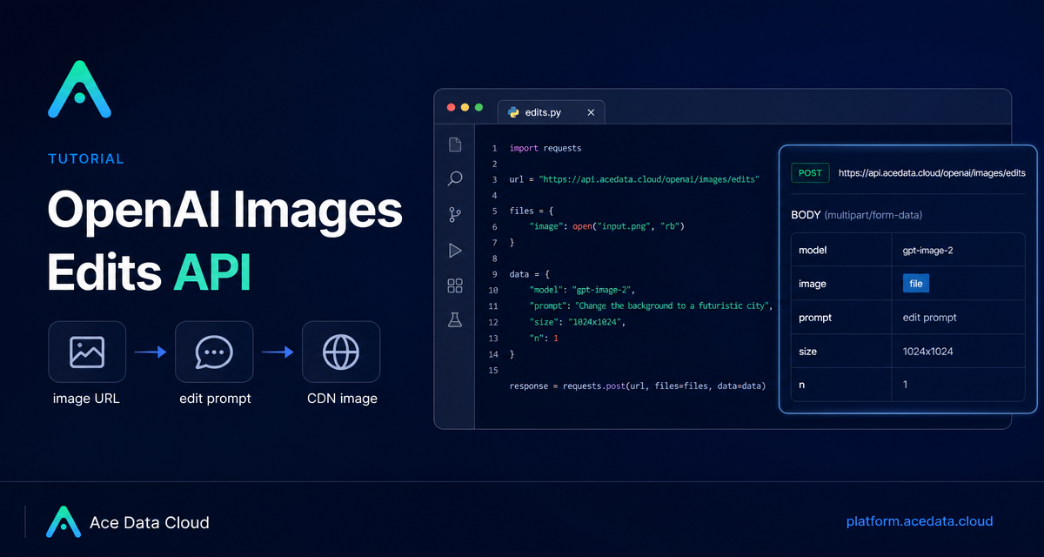Open the Source Control branch icon

coord(454,215)
